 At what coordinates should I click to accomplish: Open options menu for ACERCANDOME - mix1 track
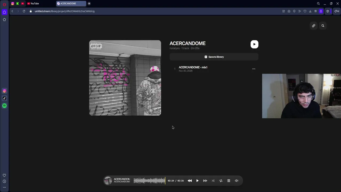tap(254, 69)
